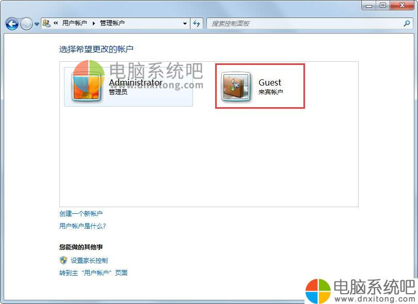The image size is (418, 304).
Task: Go to 转到主“用户帐户”页面 link
Action: point(93,273)
